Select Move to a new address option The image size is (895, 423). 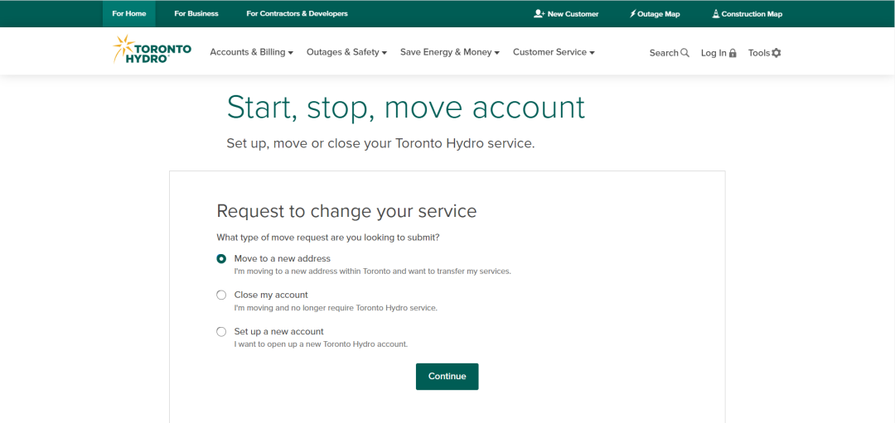[x=221, y=259]
